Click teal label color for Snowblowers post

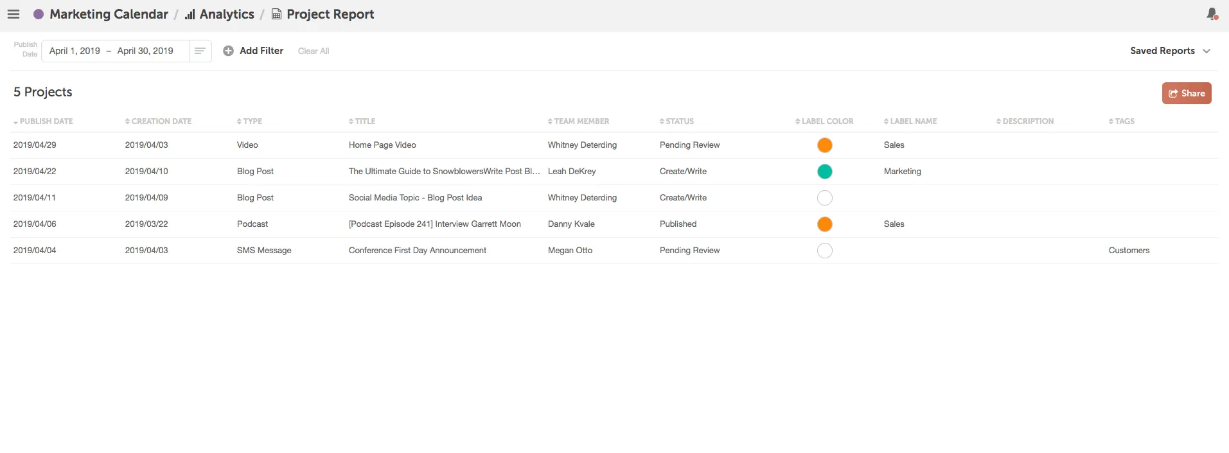(825, 172)
